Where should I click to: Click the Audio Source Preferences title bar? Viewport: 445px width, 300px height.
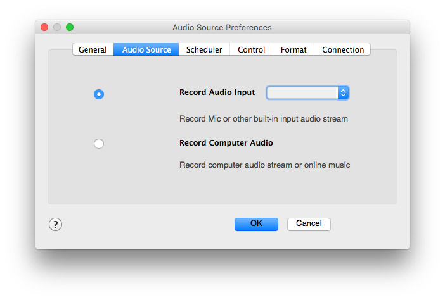pyautogui.click(x=222, y=27)
